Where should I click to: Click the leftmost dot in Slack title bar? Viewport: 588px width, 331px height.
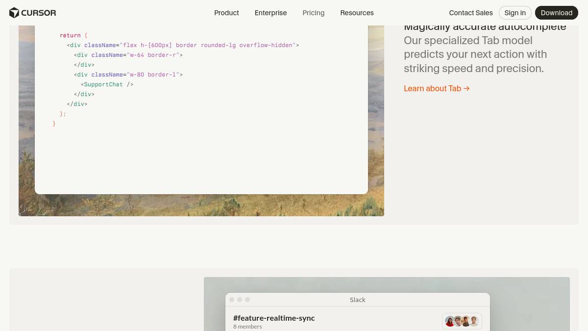(232, 300)
